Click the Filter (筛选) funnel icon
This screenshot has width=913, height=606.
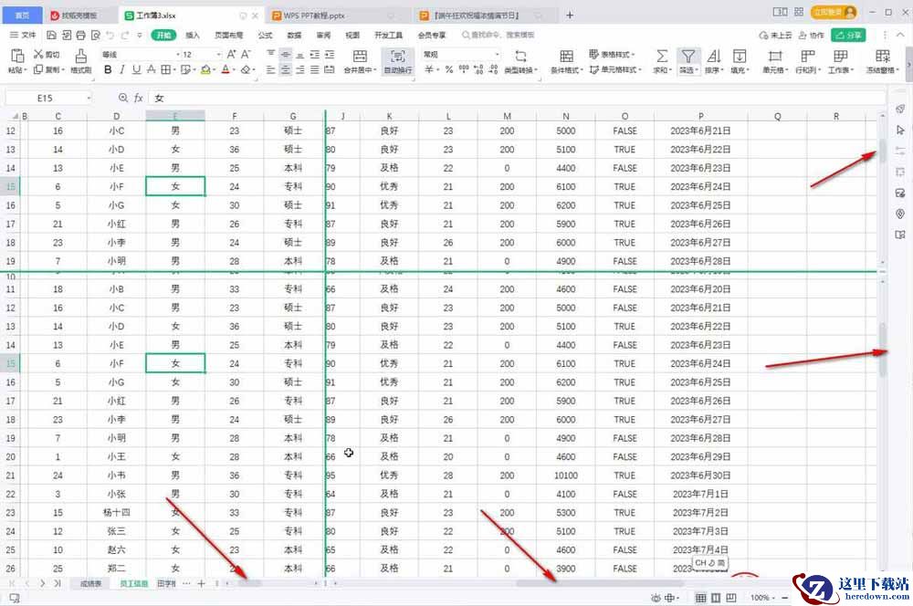(687, 56)
